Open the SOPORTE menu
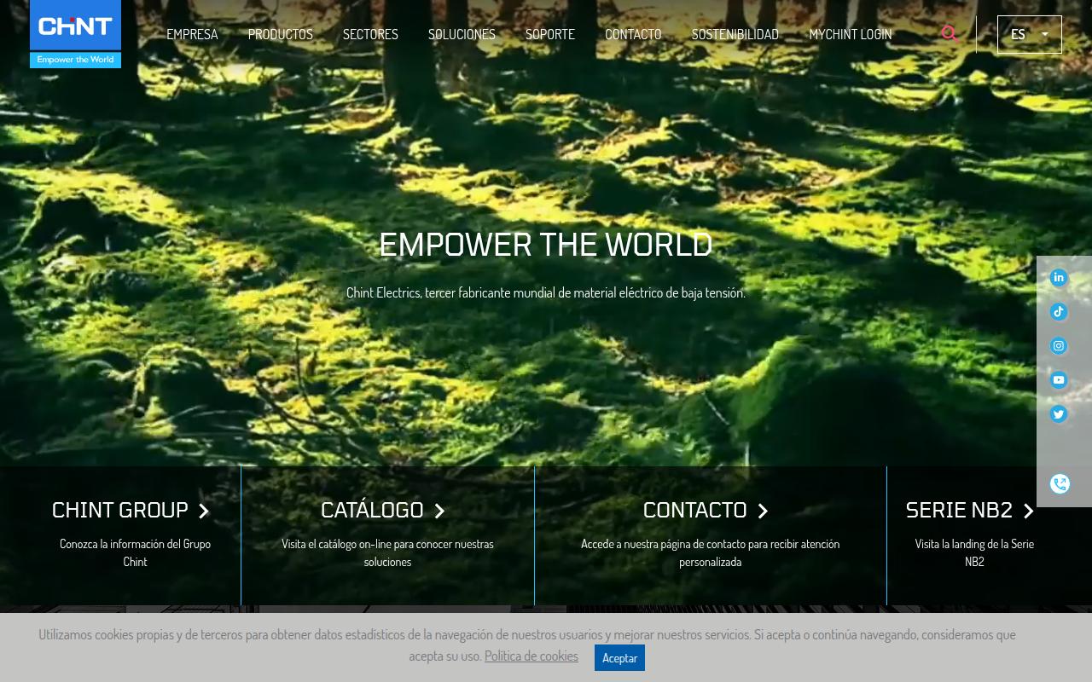 [550, 34]
